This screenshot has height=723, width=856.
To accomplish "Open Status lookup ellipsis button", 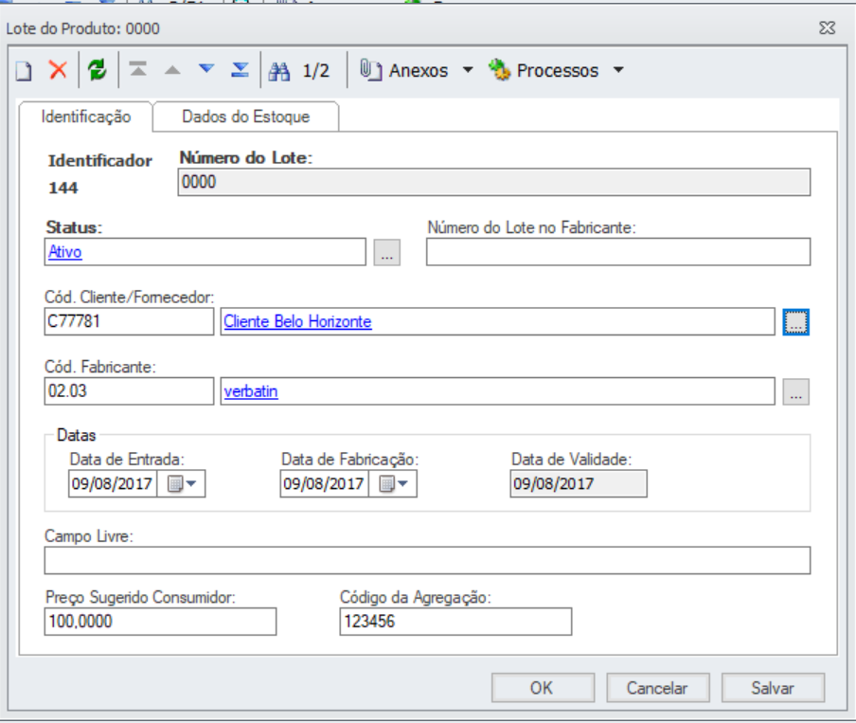I will pos(387,252).
